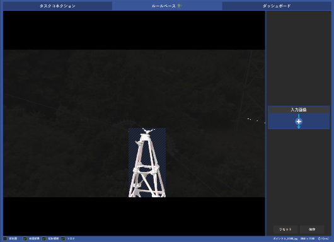Screen dimensions: 334x242
Task: Click the blue plus icon under 入力画像
Action: 299,122
